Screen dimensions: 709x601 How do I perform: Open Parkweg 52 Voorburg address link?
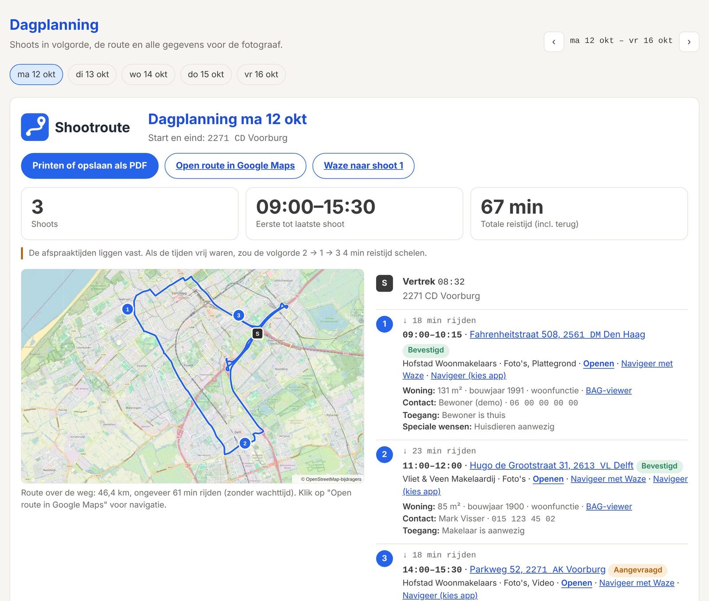(x=538, y=570)
